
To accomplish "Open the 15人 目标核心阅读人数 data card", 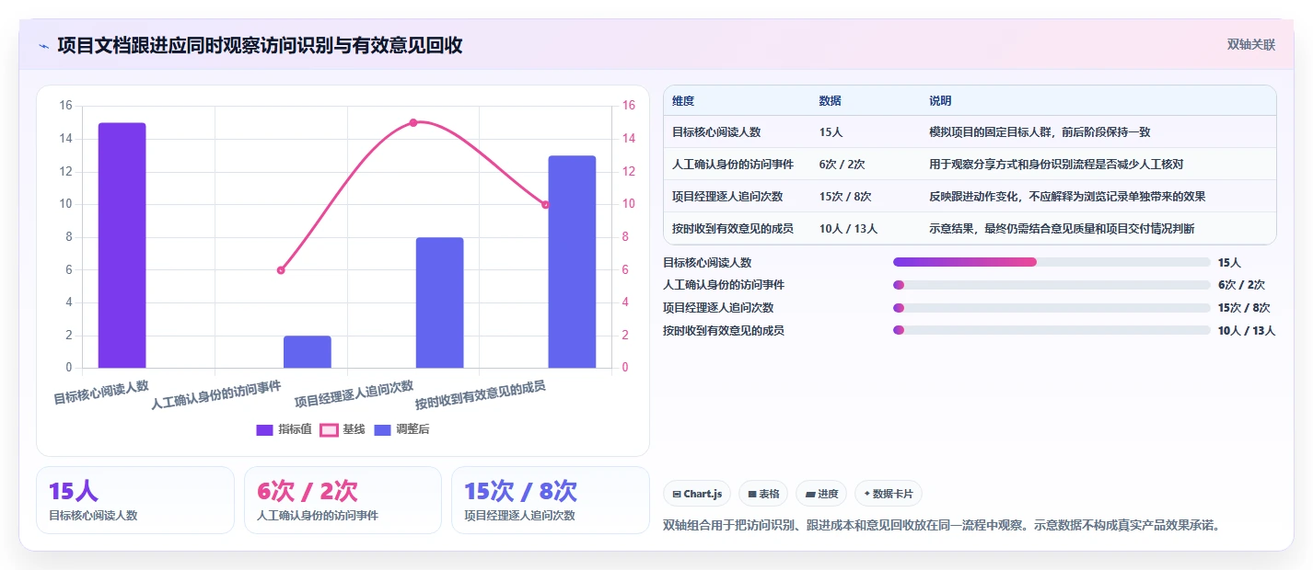I will 135,500.
